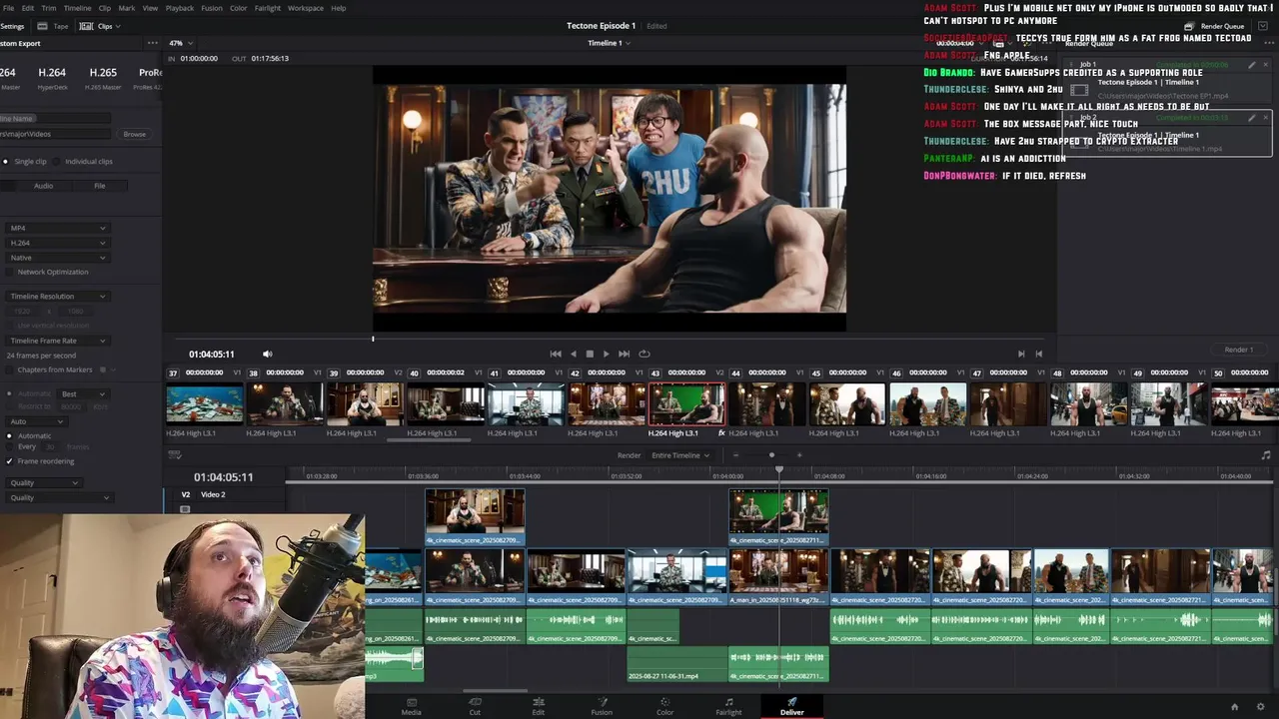
Task: Click the timeline zoom slider handle
Action: tap(771, 455)
